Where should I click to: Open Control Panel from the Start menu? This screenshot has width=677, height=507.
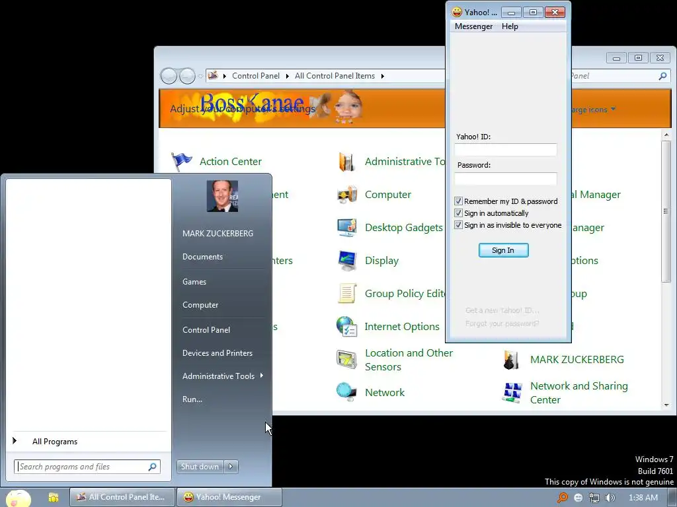206,330
